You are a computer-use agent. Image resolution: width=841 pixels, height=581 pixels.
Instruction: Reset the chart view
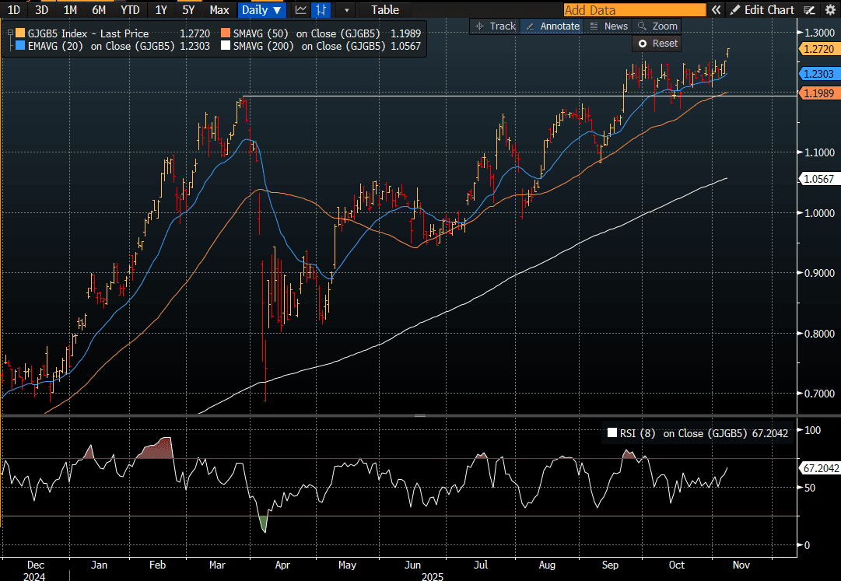click(657, 44)
